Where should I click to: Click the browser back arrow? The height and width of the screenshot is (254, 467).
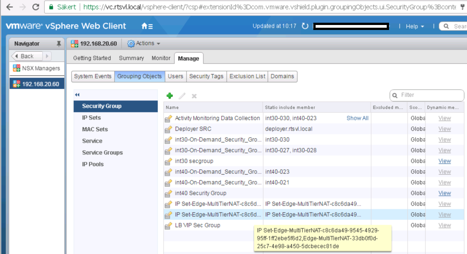[x=10, y=7]
